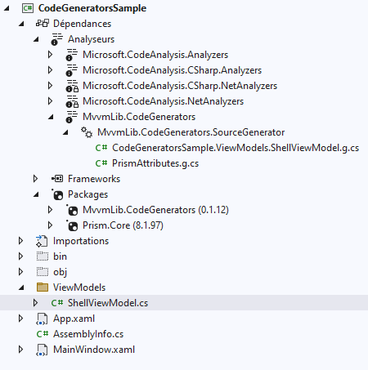Expand MvvmLib.CodeGenerators (0.1.12) package
Screen dimensions: 368x370
coord(50,210)
